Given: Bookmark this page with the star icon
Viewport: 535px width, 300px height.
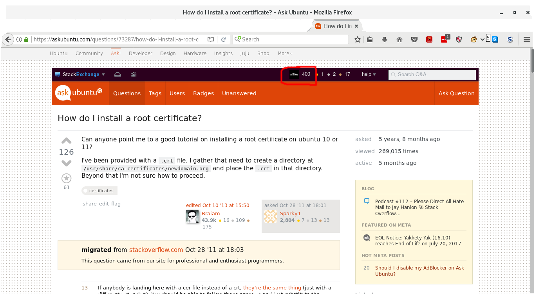Looking at the screenshot, I should 357,39.
